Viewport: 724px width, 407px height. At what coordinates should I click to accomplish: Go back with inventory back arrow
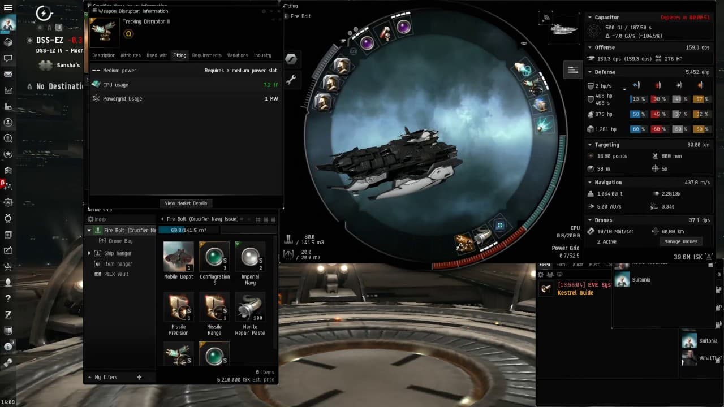pos(163,219)
